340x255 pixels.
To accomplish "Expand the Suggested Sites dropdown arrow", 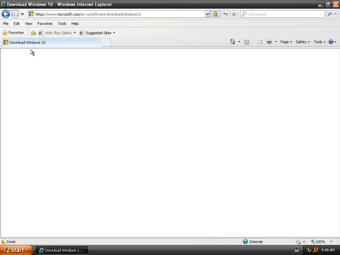I will [114, 33].
